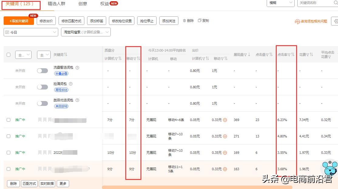This screenshot has height=189, width=338.
Task: Switch to the 精选人群 tab
Action: point(56,4)
